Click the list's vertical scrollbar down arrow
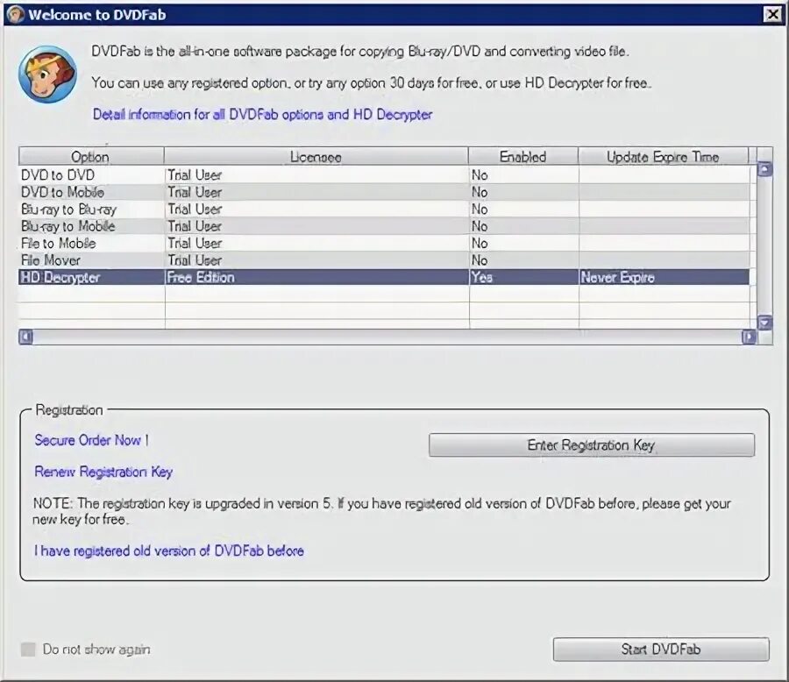Viewport: 789px width, 682px height. coord(764,322)
